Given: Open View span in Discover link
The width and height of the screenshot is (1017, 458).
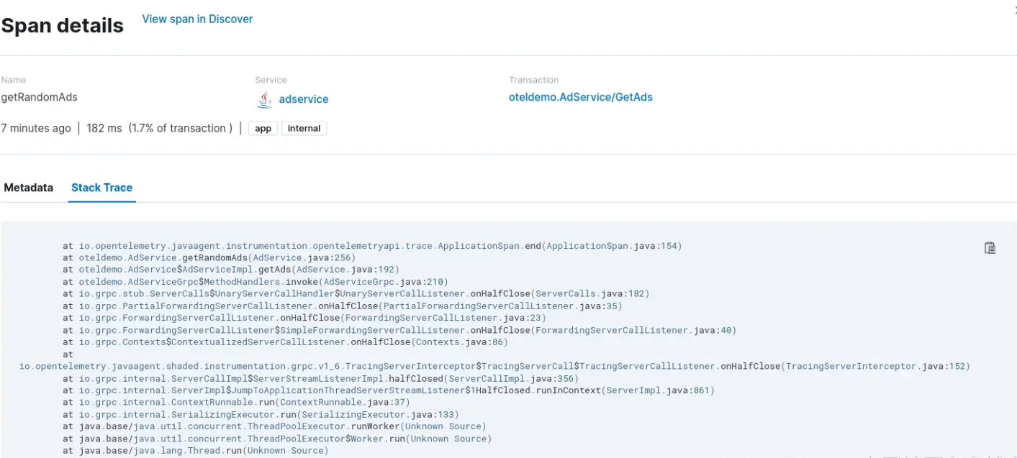Looking at the screenshot, I should point(197,19).
